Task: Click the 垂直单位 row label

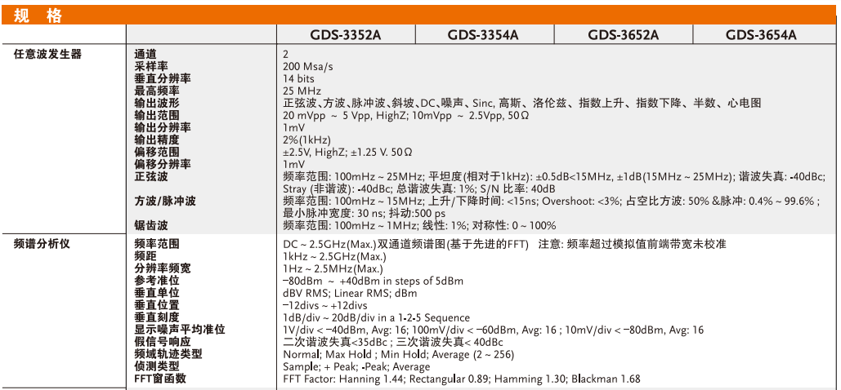Action: pos(157,294)
